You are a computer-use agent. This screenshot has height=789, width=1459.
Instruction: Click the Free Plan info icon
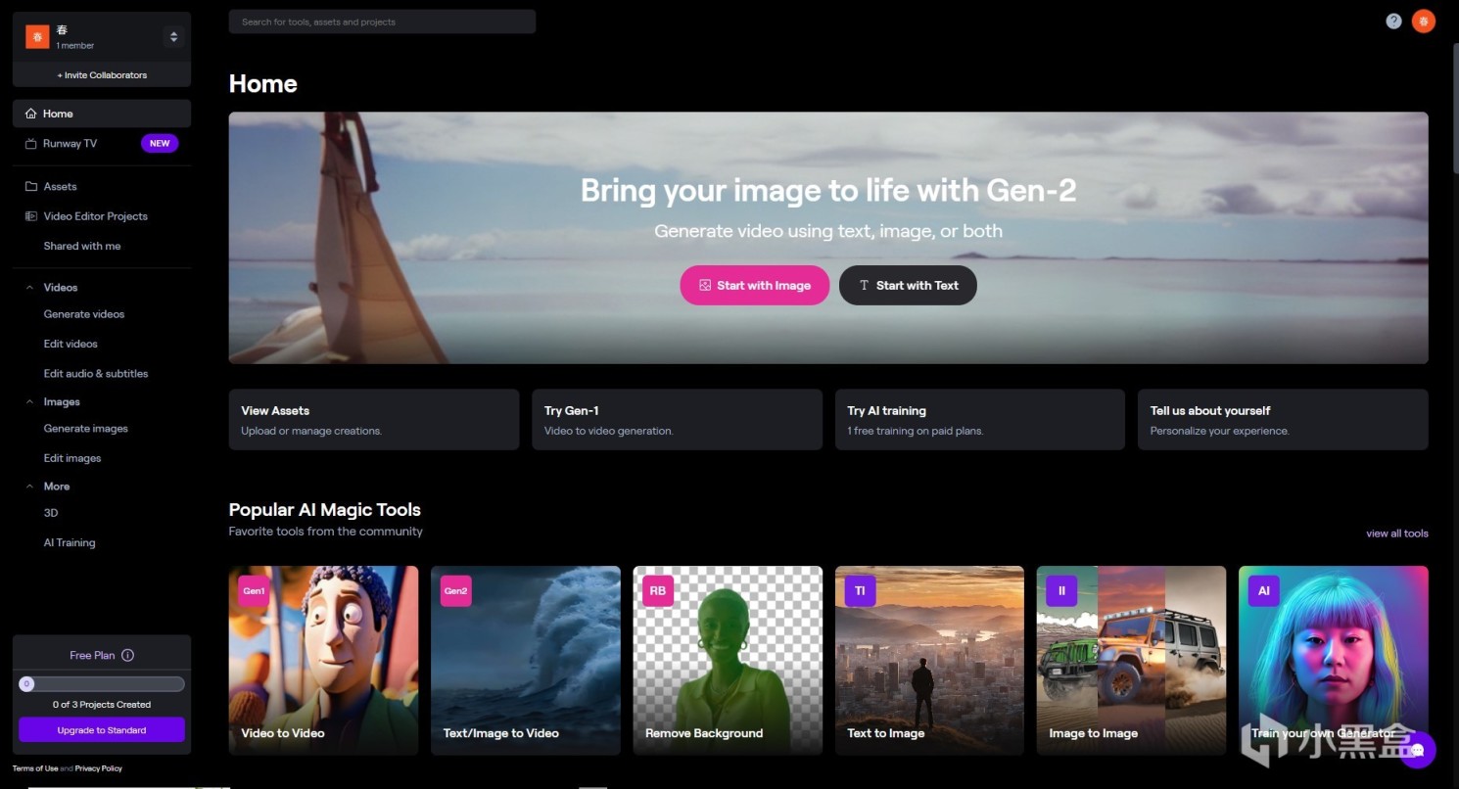coord(127,656)
